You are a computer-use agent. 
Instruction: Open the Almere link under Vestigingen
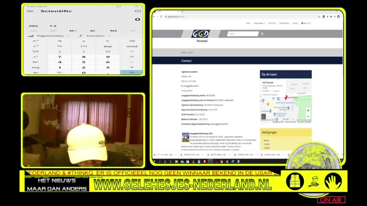pos(266,140)
